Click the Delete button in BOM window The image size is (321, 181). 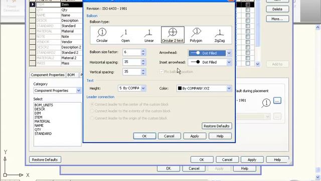(277, 9)
